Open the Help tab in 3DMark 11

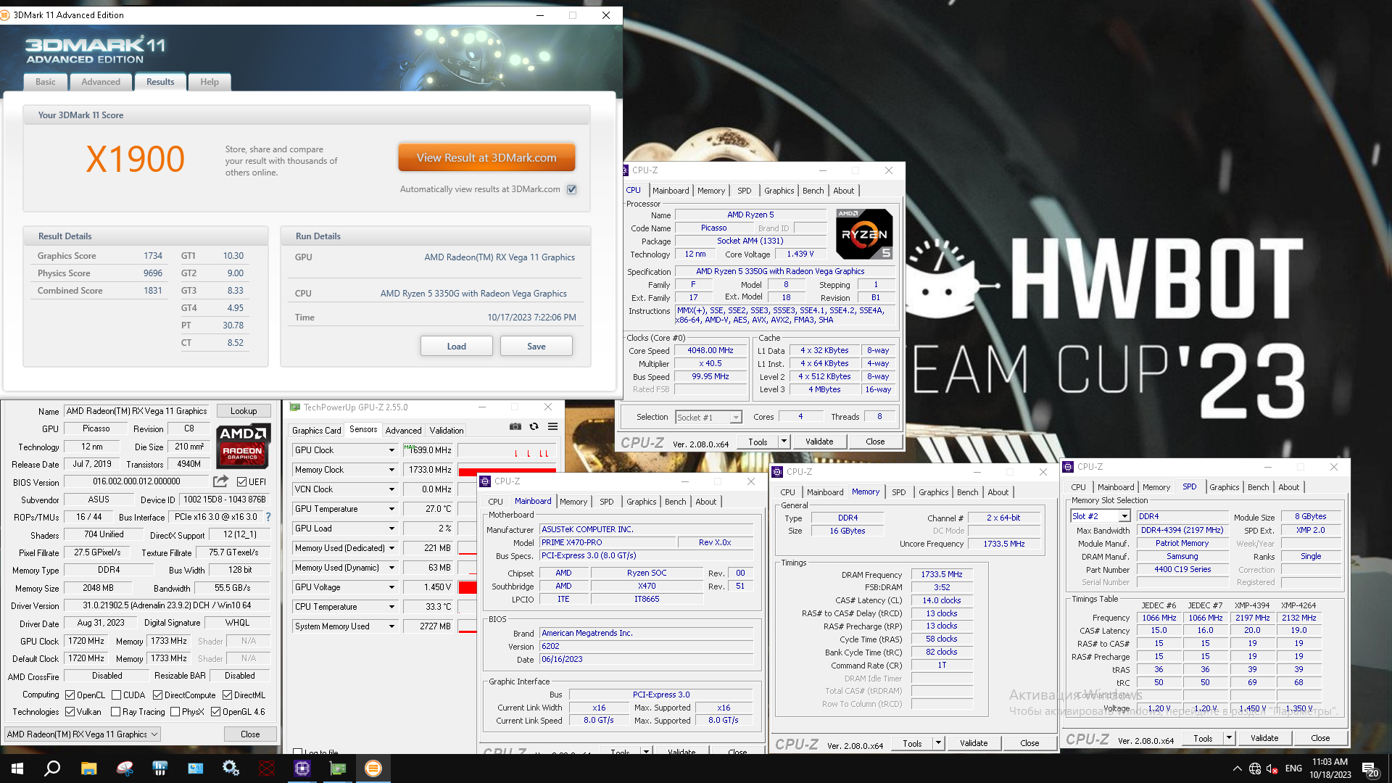coord(210,82)
